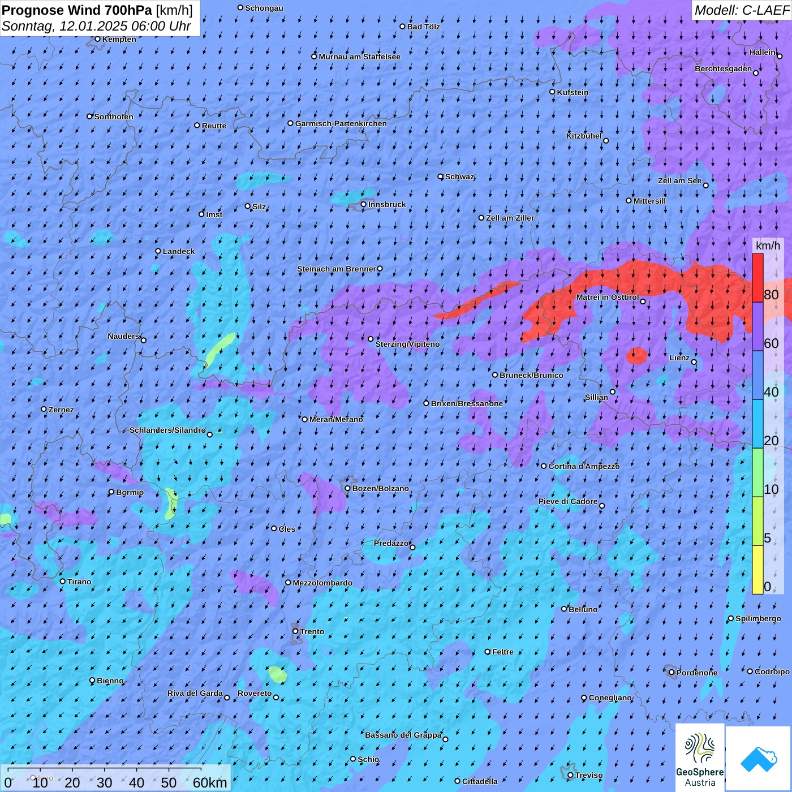The height and width of the screenshot is (792, 792).
Task: Click the forecast date "Sonntag, 12.01.2025 06:00 Uhr"
Action: pyautogui.click(x=96, y=26)
